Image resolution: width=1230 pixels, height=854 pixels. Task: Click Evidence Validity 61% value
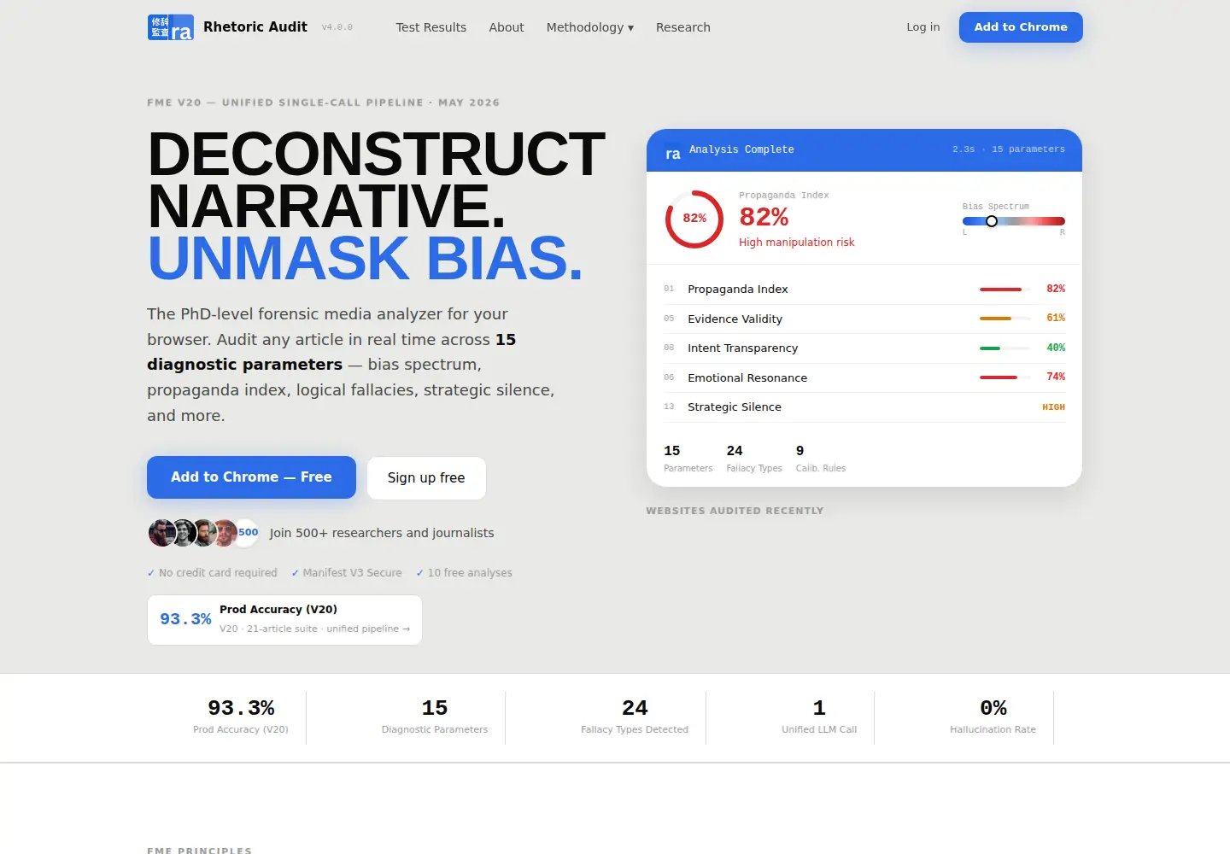1056,318
